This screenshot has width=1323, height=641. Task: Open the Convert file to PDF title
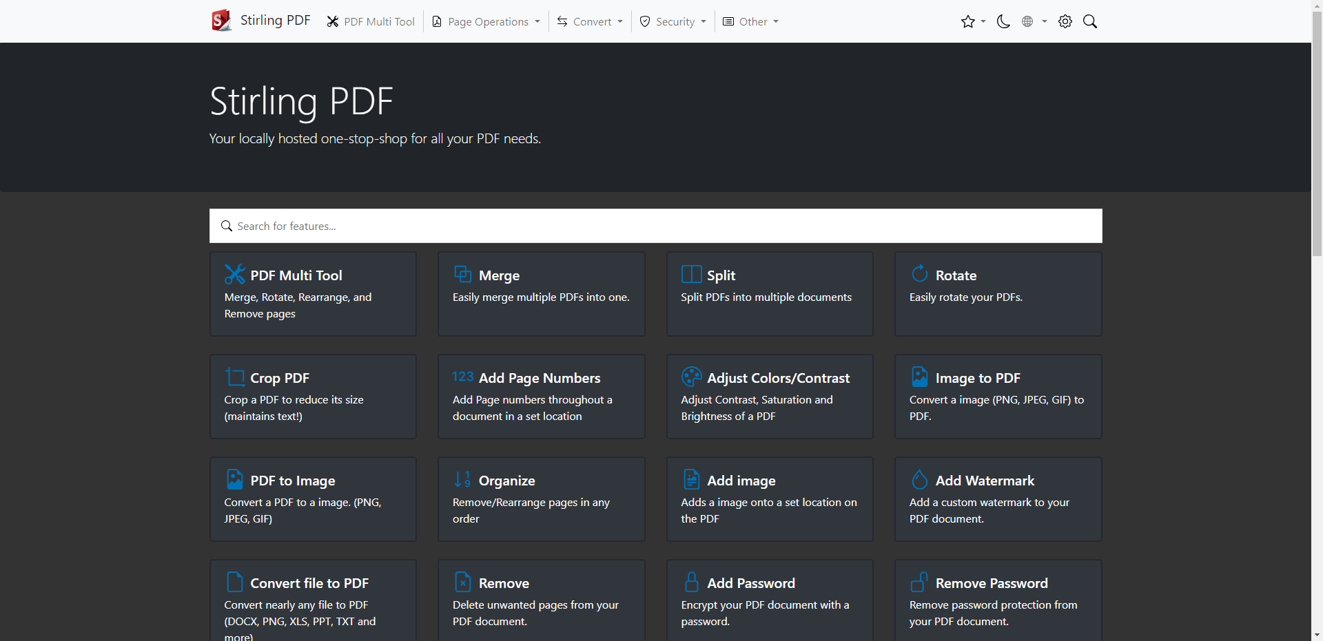309,583
